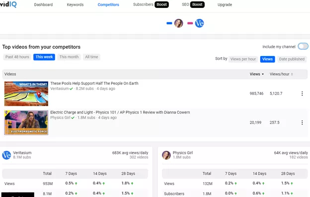310x197 pixels.
Task: Open the SEO menu item
Action: point(185,4)
